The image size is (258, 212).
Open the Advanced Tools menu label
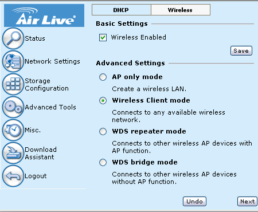50,107
